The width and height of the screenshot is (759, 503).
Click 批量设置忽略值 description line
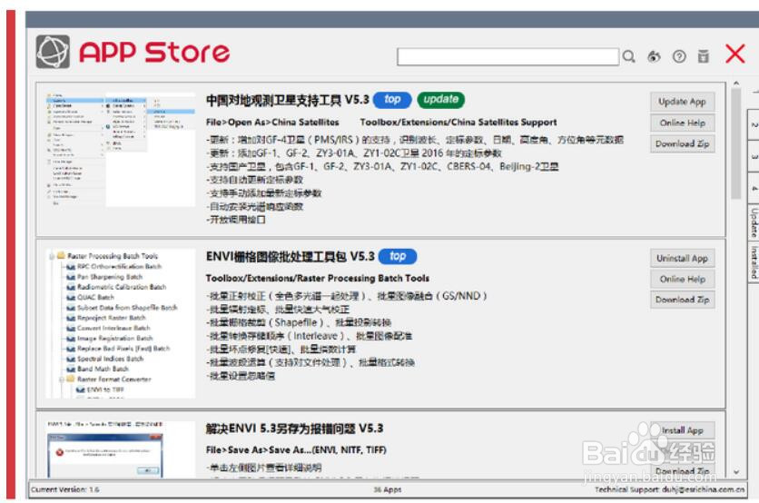241,376
